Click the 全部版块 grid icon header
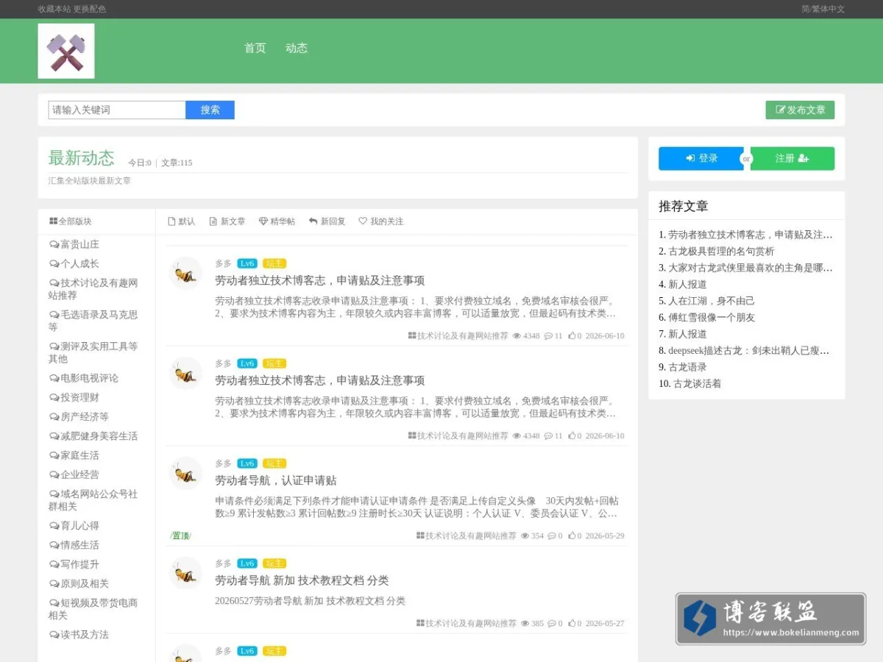The width and height of the screenshot is (883, 662). coord(71,221)
